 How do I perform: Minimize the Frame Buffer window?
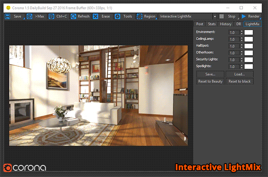click(228, 8)
